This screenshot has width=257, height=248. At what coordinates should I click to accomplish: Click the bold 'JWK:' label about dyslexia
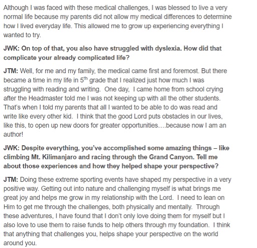pyautogui.click(x=12, y=49)
